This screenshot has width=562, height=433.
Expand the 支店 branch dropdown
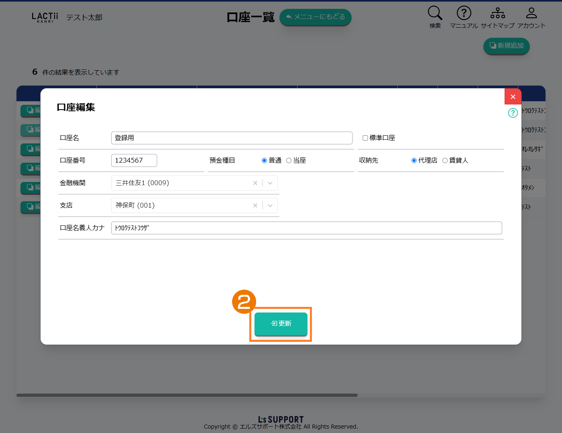(x=270, y=206)
